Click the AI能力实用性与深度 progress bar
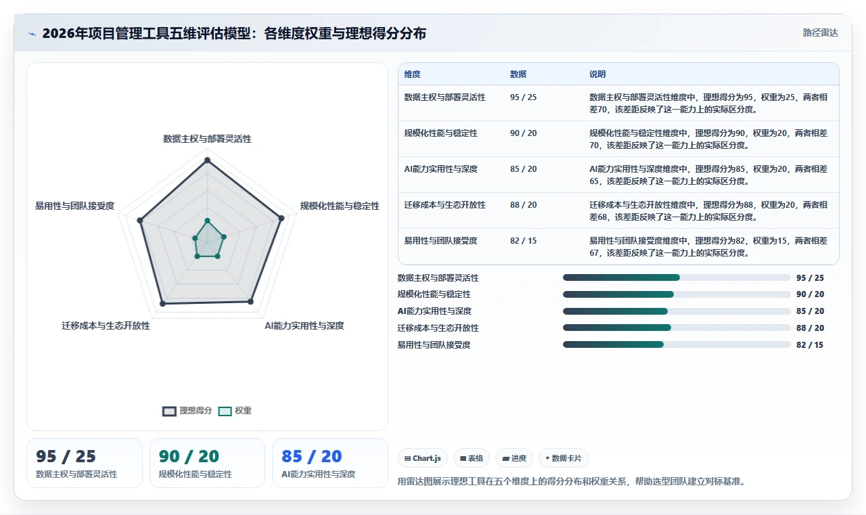866x515 pixels. [677, 311]
